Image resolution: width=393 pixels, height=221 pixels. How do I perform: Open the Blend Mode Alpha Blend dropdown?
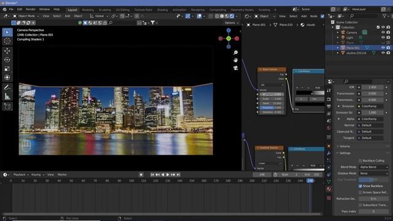click(x=373, y=167)
